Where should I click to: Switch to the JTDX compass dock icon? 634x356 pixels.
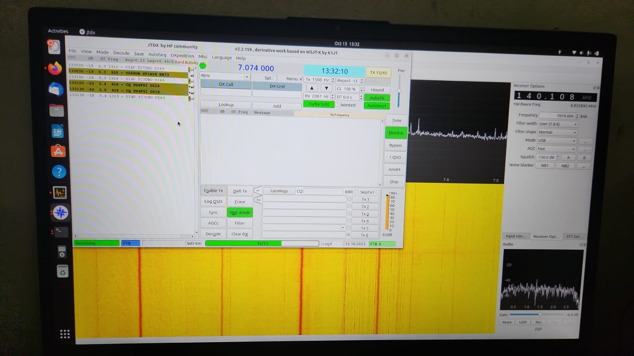pos(61,213)
